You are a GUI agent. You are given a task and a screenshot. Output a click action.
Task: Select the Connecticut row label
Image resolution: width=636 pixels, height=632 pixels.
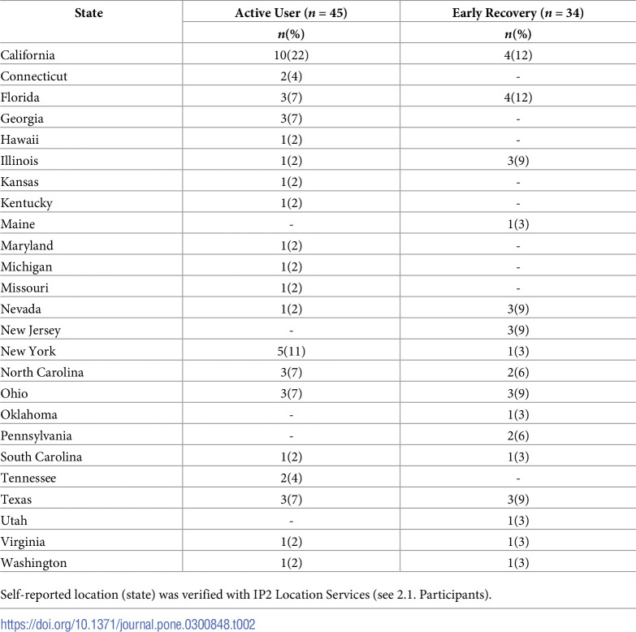click(33, 76)
